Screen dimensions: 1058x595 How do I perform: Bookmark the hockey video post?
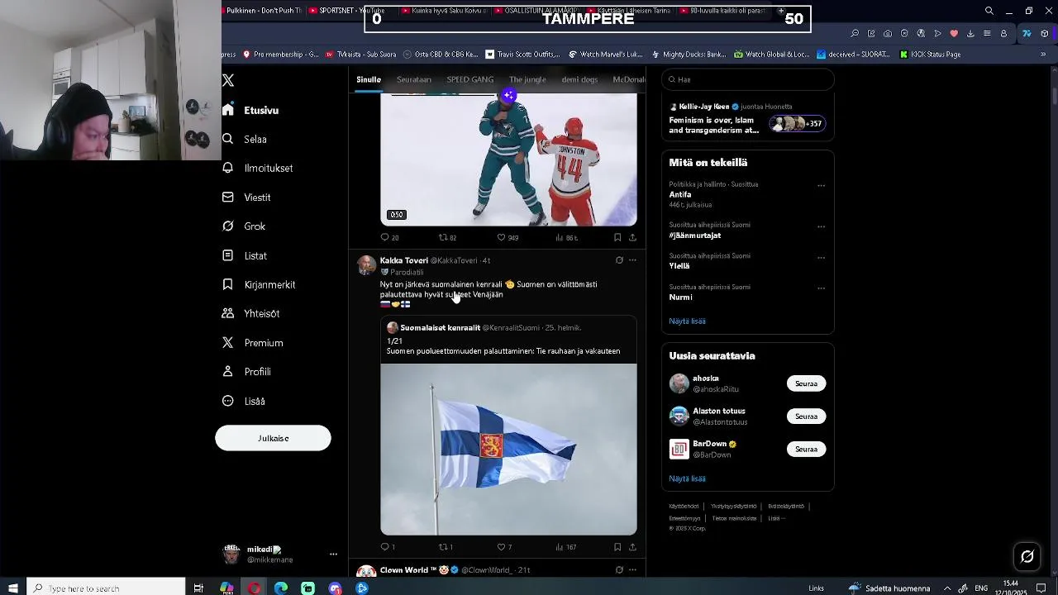617,237
